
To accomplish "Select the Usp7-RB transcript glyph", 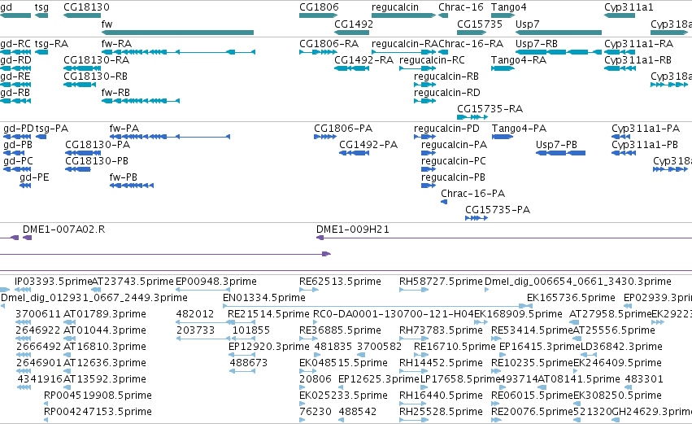I will pyautogui.click(x=559, y=52).
